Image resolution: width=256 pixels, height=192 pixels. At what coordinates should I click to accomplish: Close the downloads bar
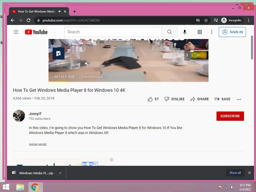click(x=249, y=173)
